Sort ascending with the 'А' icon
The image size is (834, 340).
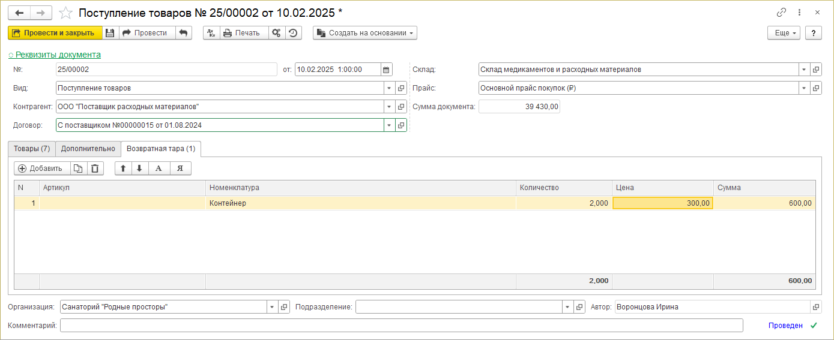tap(159, 169)
